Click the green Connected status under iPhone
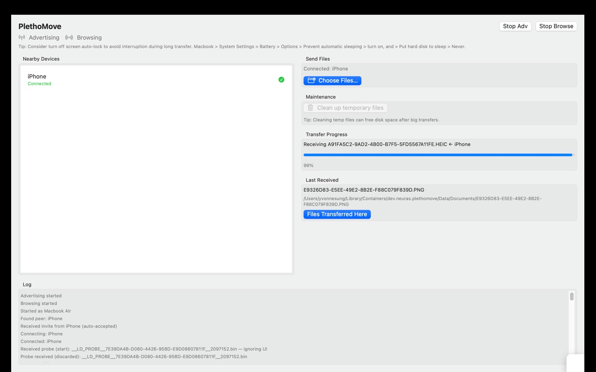The width and height of the screenshot is (596, 372). click(40, 84)
